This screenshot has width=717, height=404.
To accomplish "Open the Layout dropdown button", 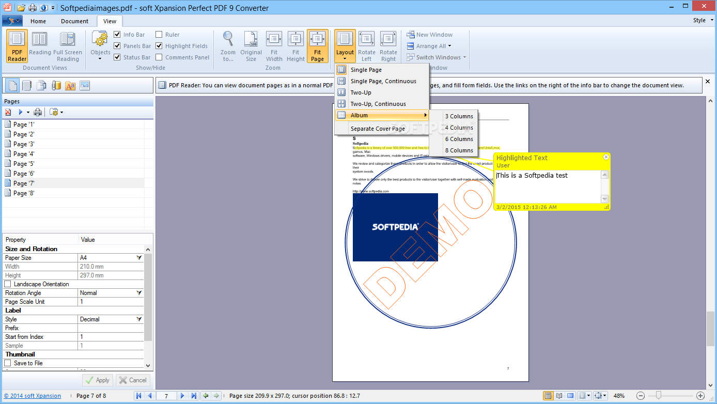I will tap(345, 46).
